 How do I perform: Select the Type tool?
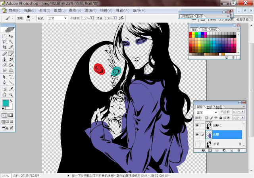coord(11,77)
